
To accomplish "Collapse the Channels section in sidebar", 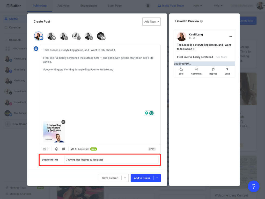I will click(x=6, y=40).
